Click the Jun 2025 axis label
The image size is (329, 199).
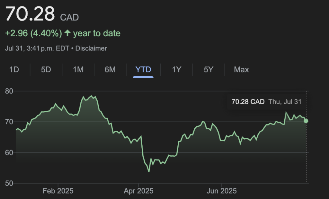(222, 191)
